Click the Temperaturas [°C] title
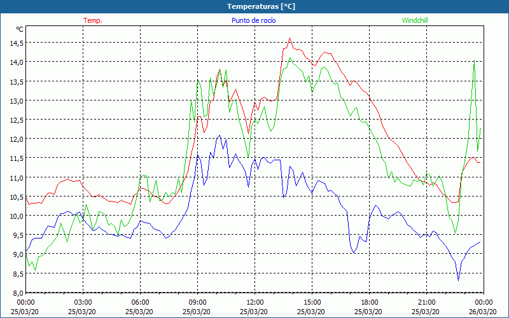The height and width of the screenshot is (318, 509). [261, 6]
